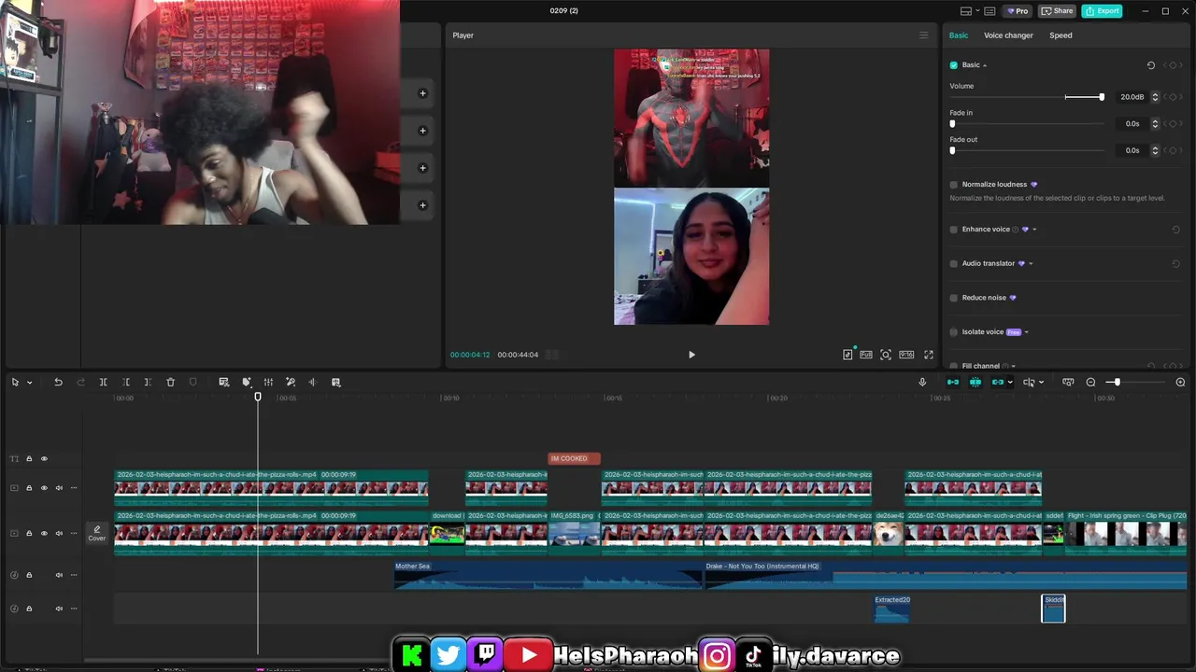Toggle main track magnet
This screenshot has width=1196, height=672.
953,382
